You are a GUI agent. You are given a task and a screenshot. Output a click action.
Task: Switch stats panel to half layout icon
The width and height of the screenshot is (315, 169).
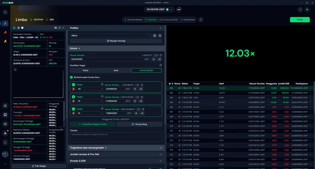click(18, 28)
